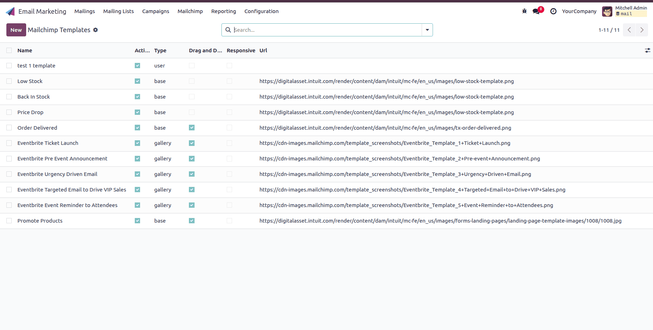Open the YourCompany switcher

coord(579,11)
